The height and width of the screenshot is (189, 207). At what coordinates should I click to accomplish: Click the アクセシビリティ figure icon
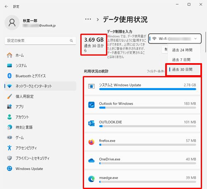(10, 148)
